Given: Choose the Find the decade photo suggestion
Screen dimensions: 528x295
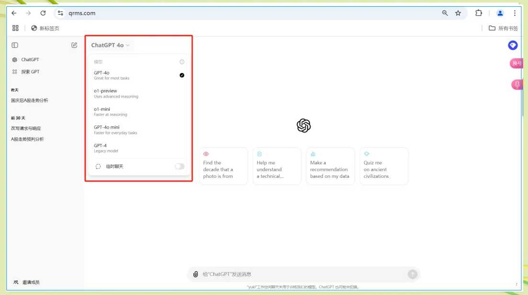Looking at the screenshot, I should pyautogui.click(x=224, y=166).
